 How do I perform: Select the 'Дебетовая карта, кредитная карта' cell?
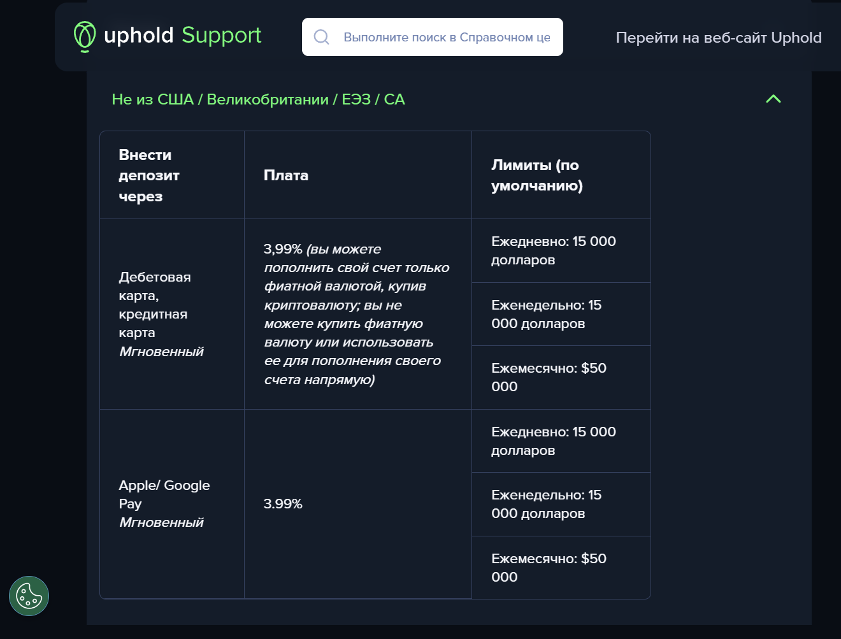[x=155, y=305]
